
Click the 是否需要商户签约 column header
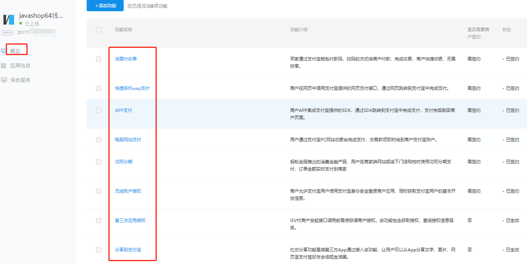(478, 33)
